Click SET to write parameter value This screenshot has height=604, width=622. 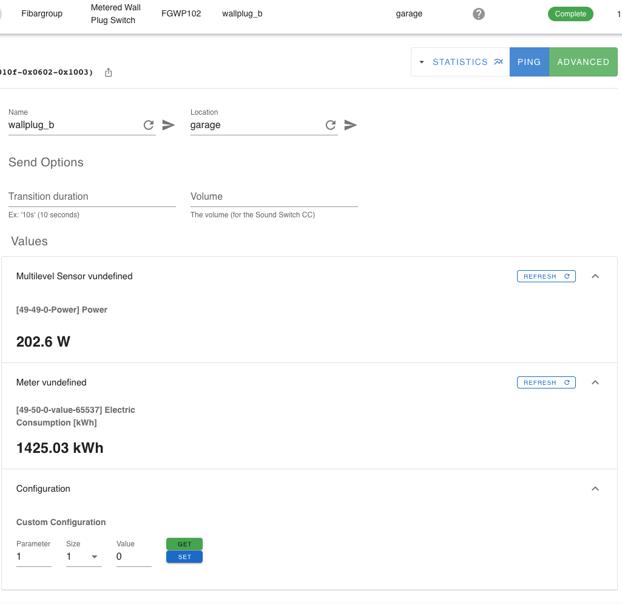tap(184, 557)
